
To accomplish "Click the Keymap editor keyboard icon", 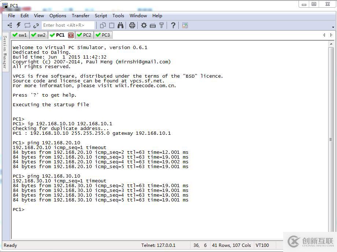I will [153, 26].
